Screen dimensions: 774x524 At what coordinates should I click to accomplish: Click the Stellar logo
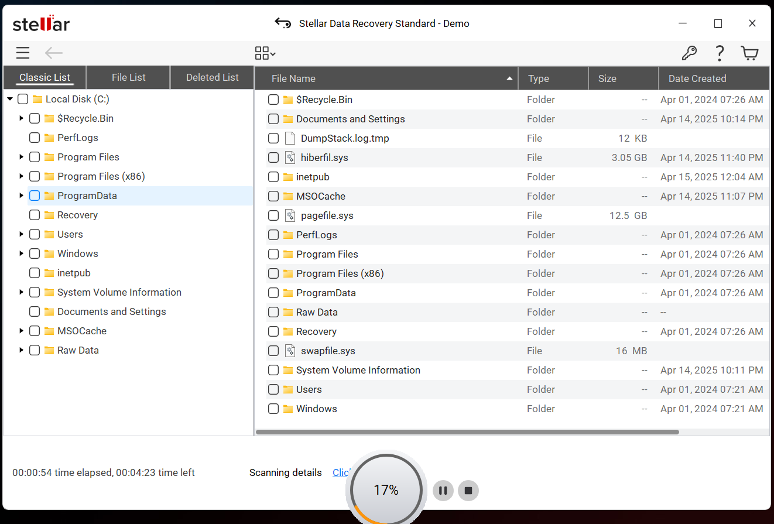point(41,23)
